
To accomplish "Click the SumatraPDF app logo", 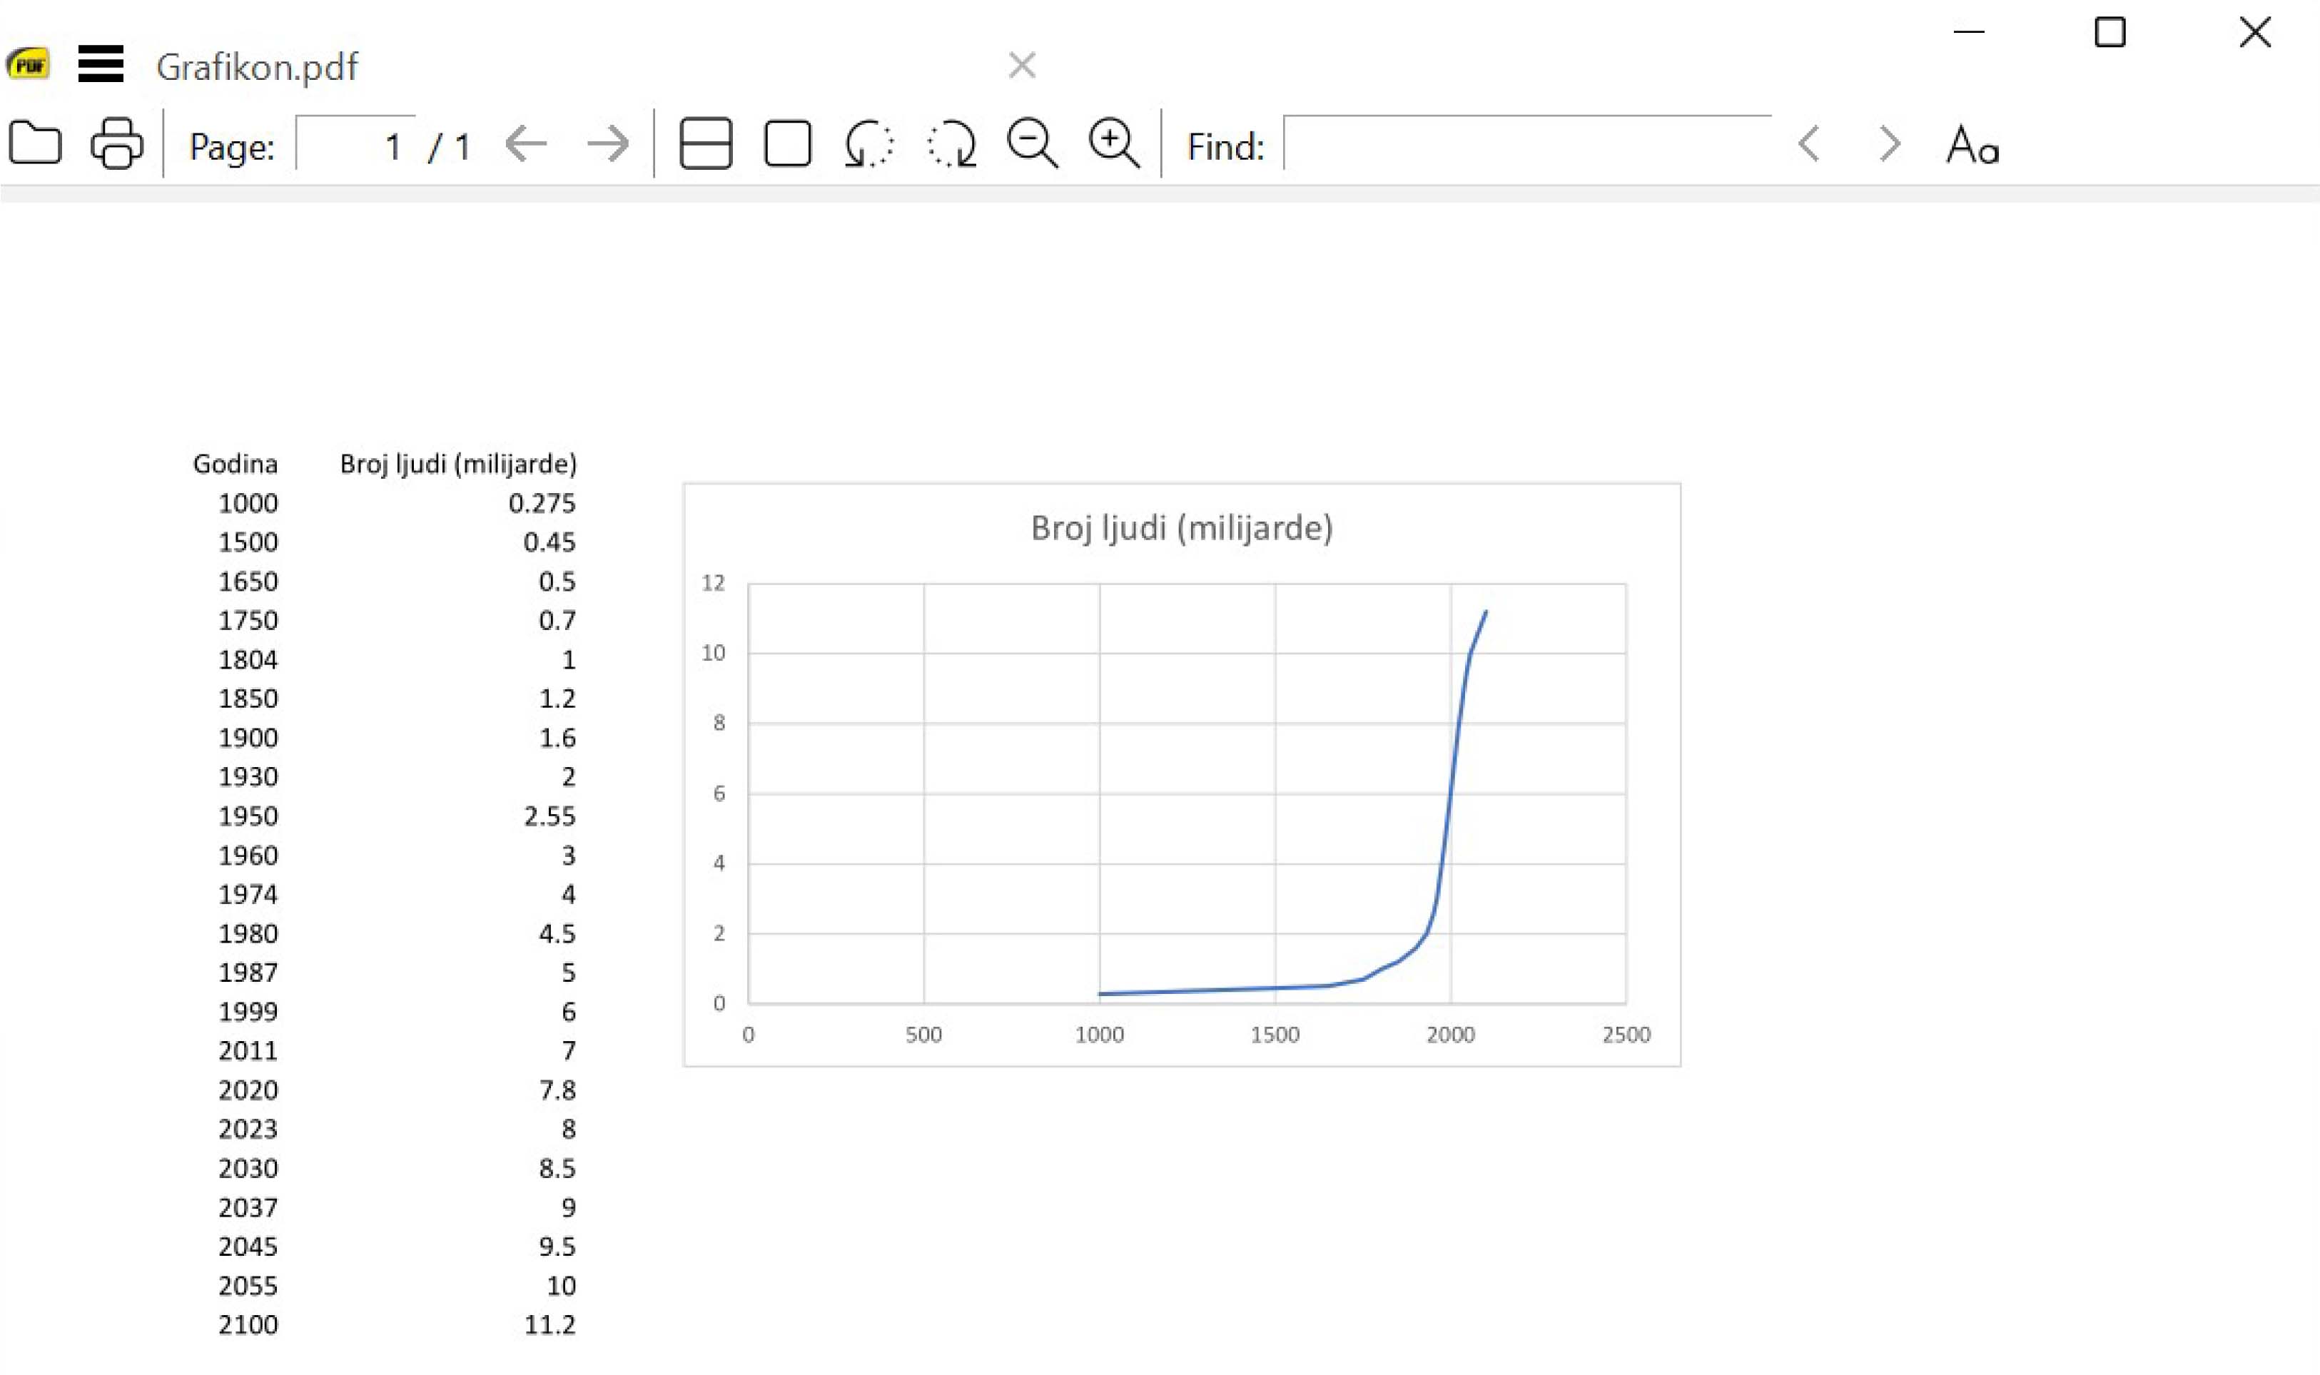I will pyautogui.click(x=28, y=64).
